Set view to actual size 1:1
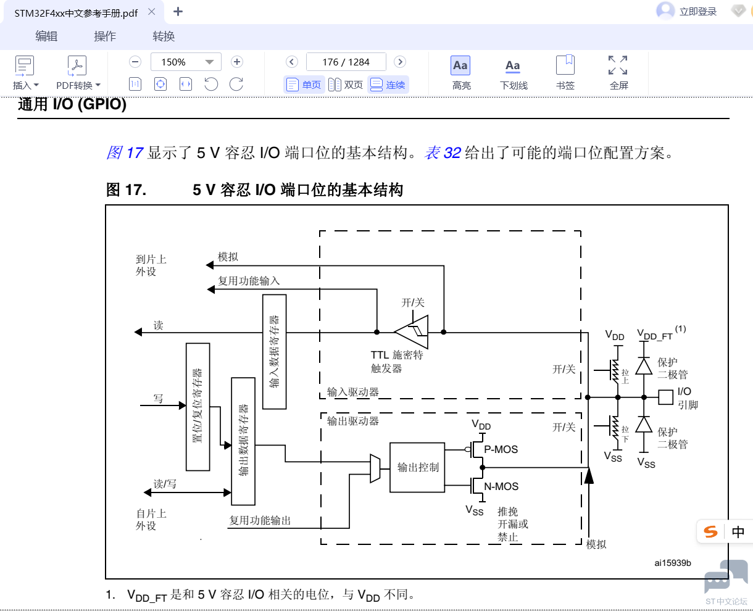The width and height of the screenshot is (753, 611). tap(135, 84)
